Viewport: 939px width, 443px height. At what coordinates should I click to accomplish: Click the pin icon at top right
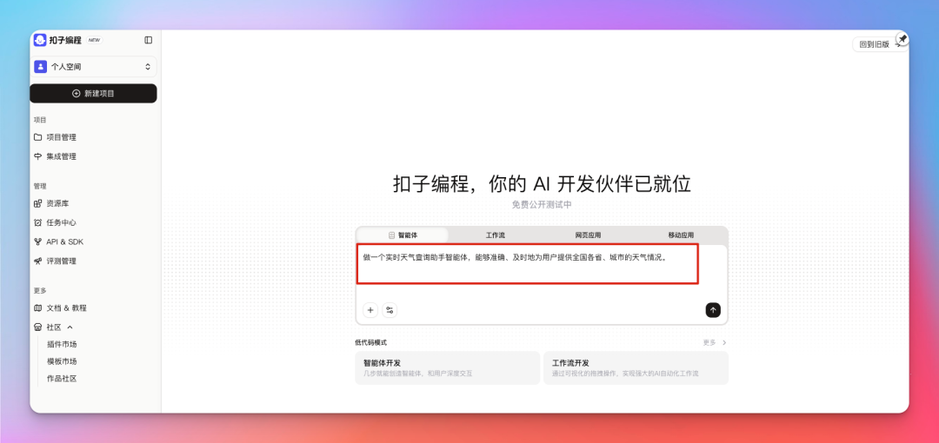point(902,39)
